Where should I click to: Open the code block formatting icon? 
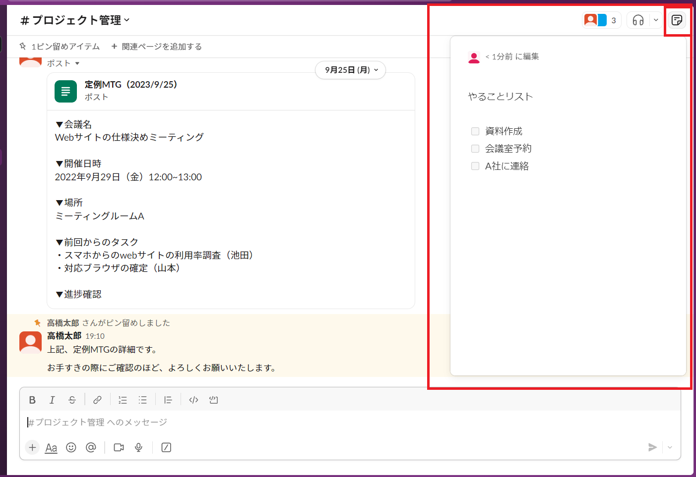[x=193, y=400]
